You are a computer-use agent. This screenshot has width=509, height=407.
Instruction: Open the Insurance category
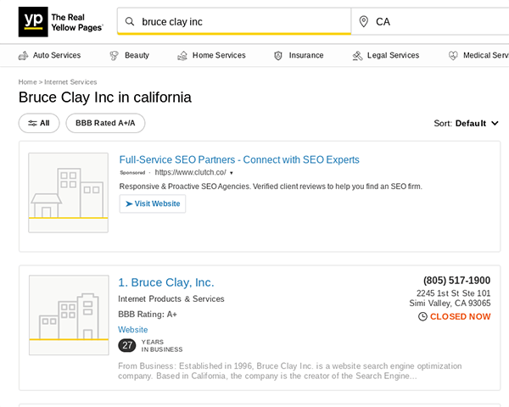tap(299, 55)
